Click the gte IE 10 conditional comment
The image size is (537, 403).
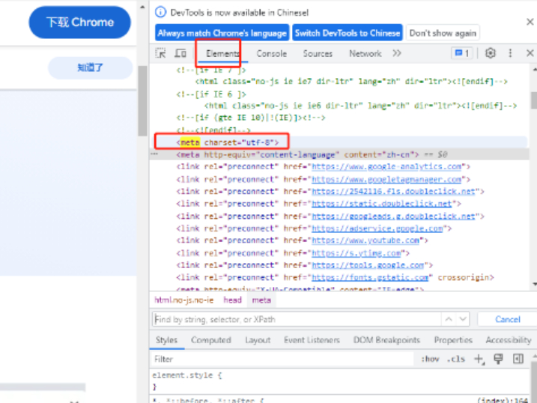coord(251,118)
